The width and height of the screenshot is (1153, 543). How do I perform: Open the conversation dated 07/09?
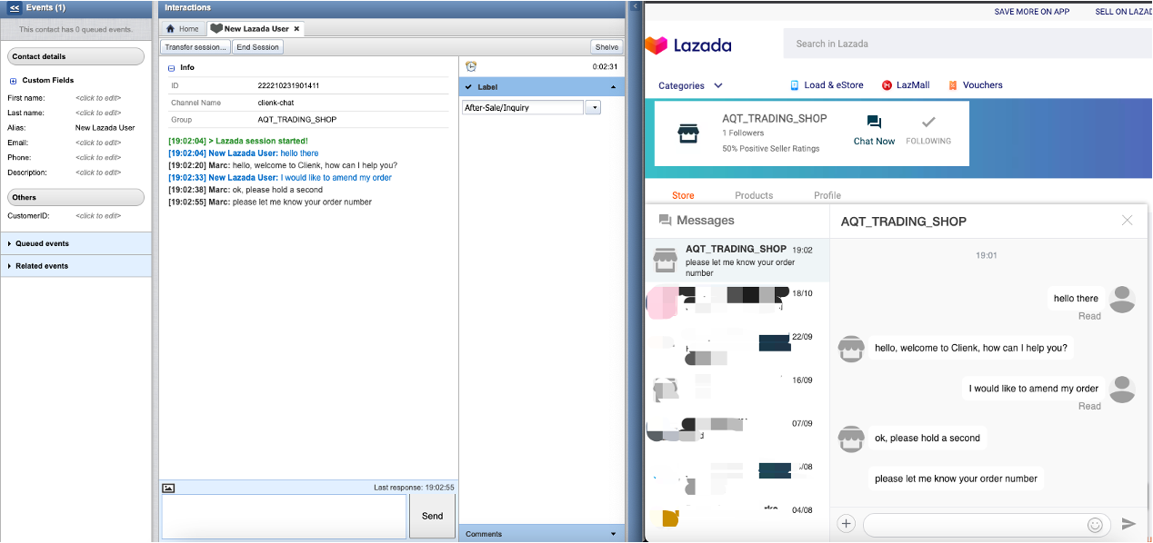point(737,432)
